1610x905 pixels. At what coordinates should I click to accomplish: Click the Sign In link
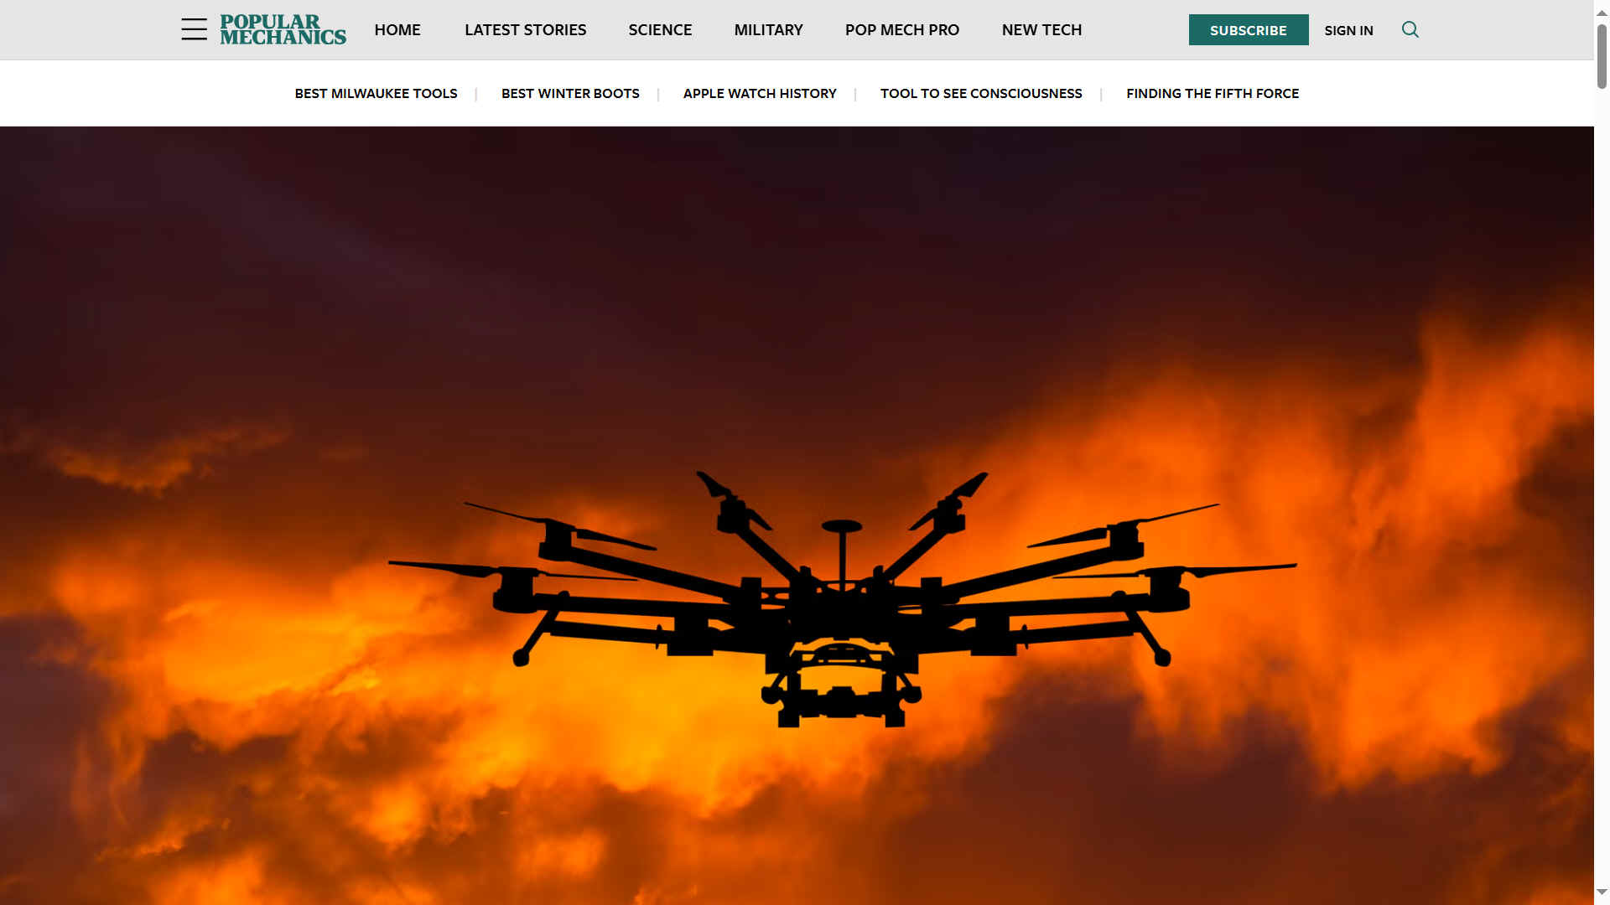pos(1349,30)
